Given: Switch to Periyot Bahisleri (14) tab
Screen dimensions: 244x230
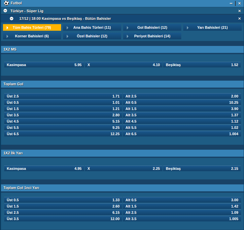Looking at the screenshot, I should (152, 36).
